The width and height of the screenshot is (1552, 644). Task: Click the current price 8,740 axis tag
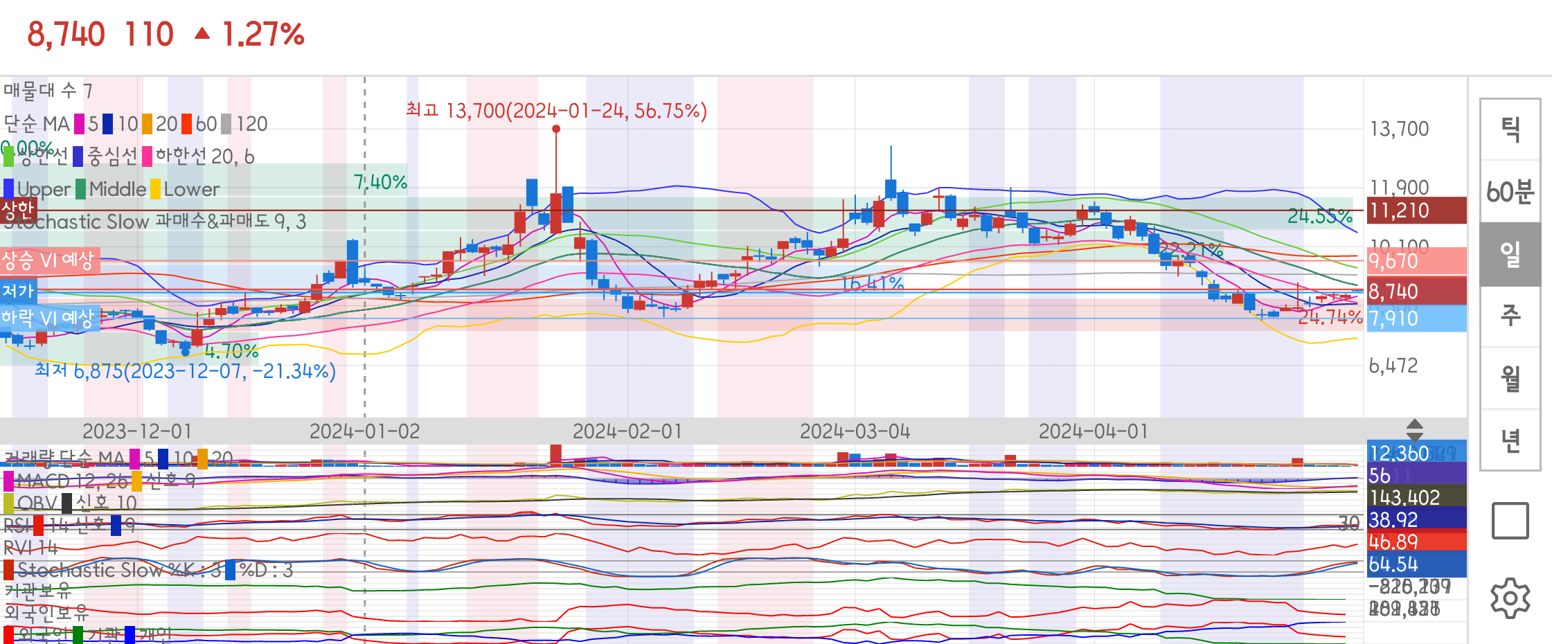click(x=1416, y=292)
